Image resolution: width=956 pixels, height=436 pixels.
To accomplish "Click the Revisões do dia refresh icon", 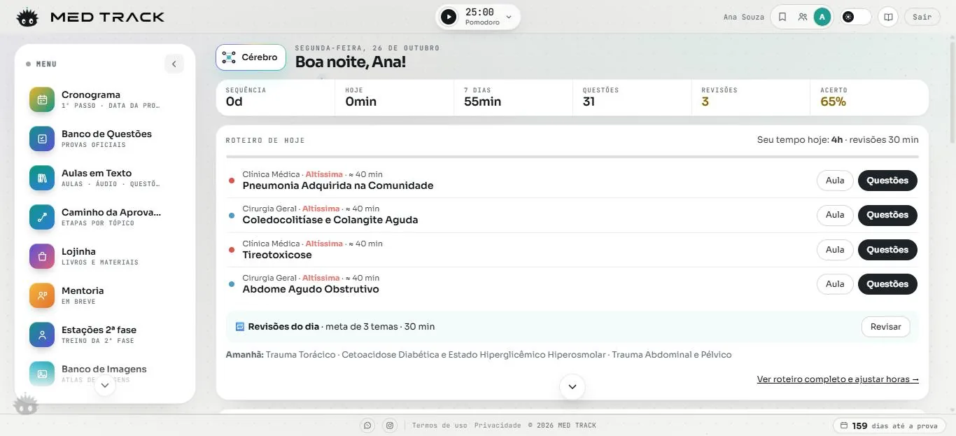I will click(240, 326).
